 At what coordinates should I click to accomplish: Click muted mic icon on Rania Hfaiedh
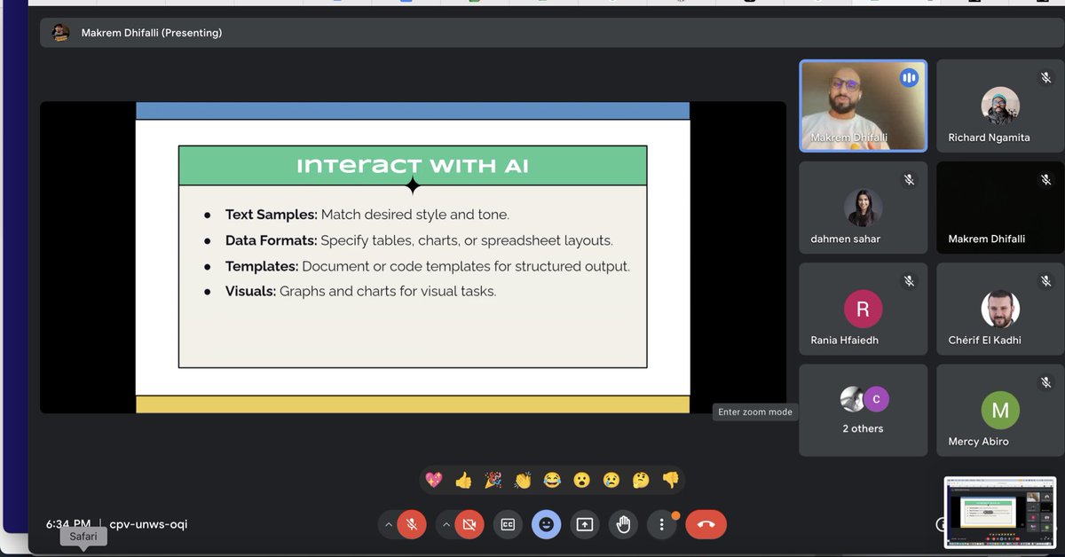pos(909,280)
